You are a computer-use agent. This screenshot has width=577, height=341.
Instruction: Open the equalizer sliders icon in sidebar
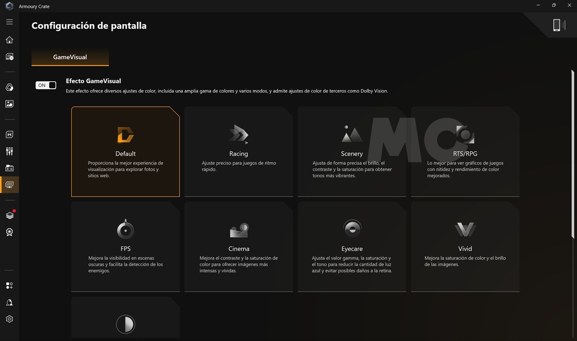pyautogui.click(x=9, y=152)
